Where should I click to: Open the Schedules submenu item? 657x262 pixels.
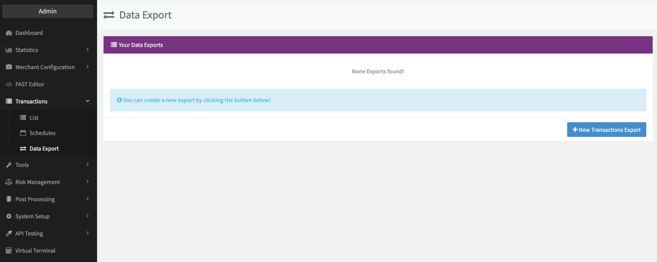pos(42,133)
